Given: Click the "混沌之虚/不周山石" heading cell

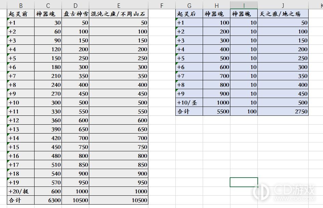Looking at the screenshot, I should [119, 14].
